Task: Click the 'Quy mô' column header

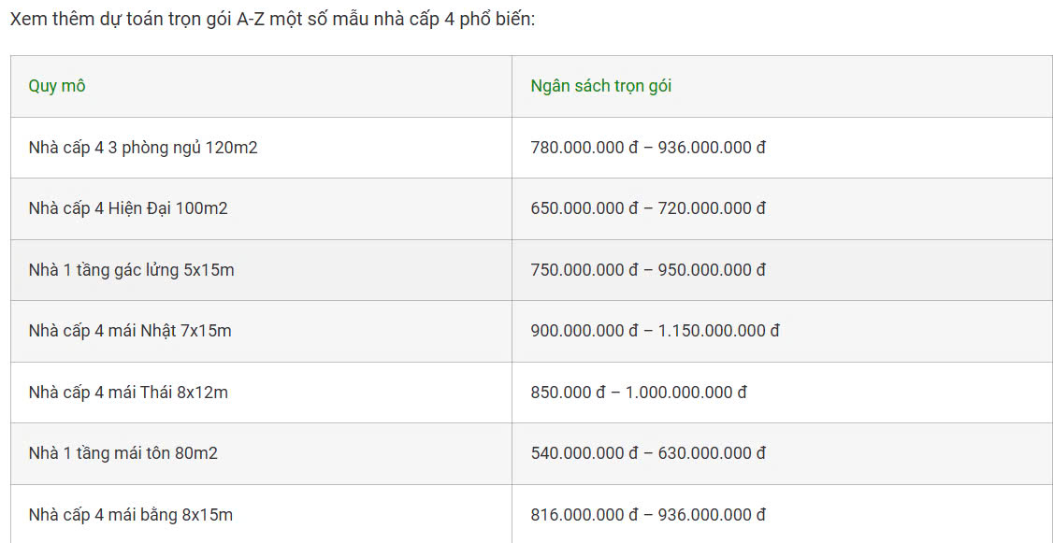Action: (57, 87)
